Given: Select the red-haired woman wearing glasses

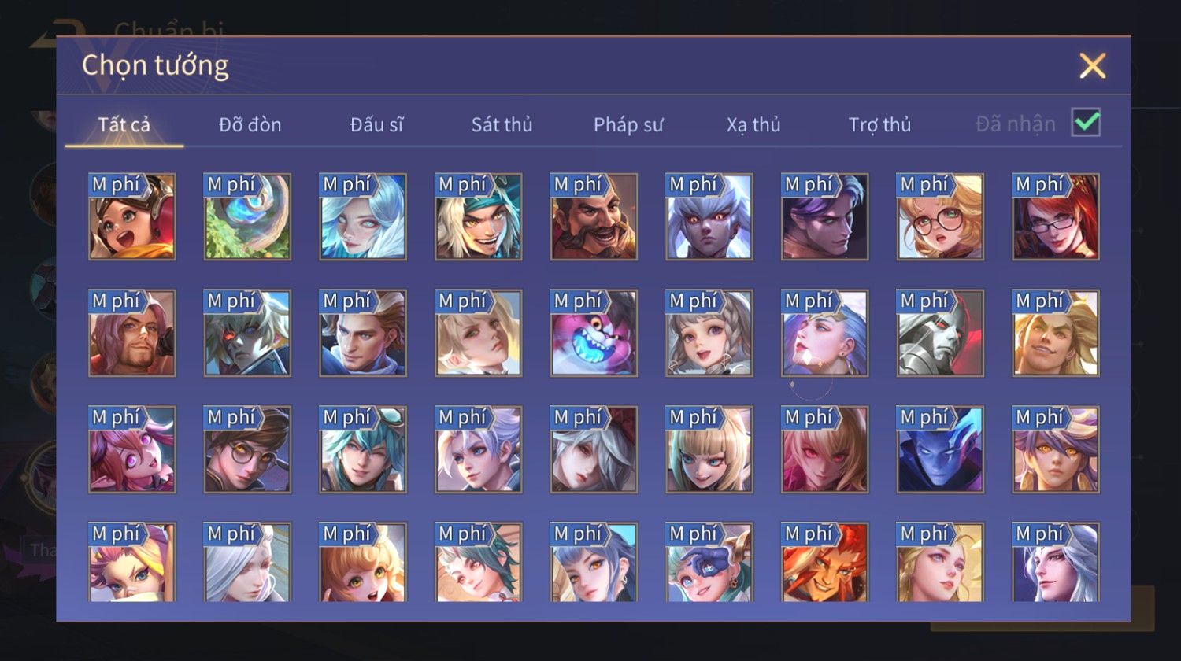Looking at the screenshot, I should [x=1056, y=216].
